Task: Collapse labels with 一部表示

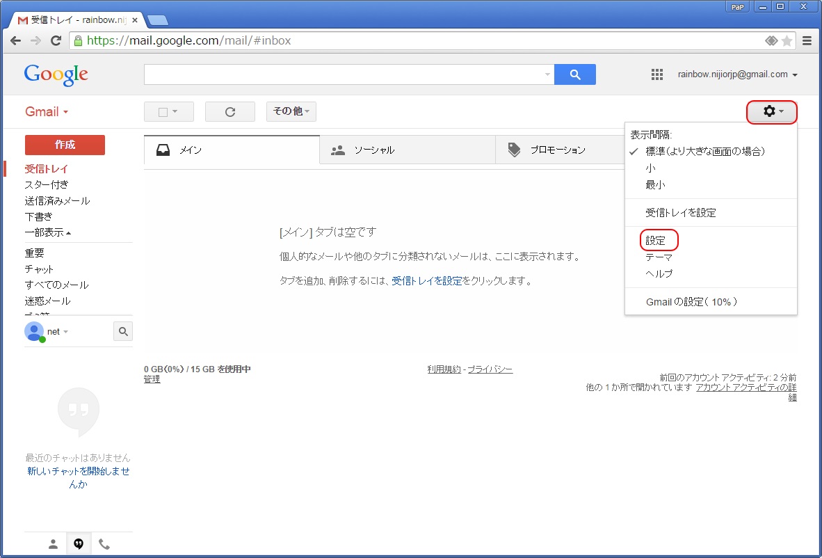Action: point(48,232)
